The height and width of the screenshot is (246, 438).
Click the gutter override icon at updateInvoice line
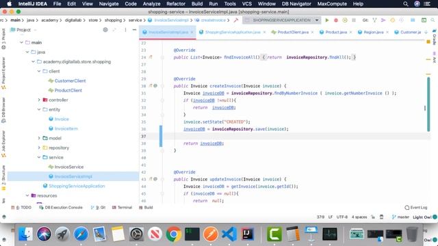pos(151,179)
